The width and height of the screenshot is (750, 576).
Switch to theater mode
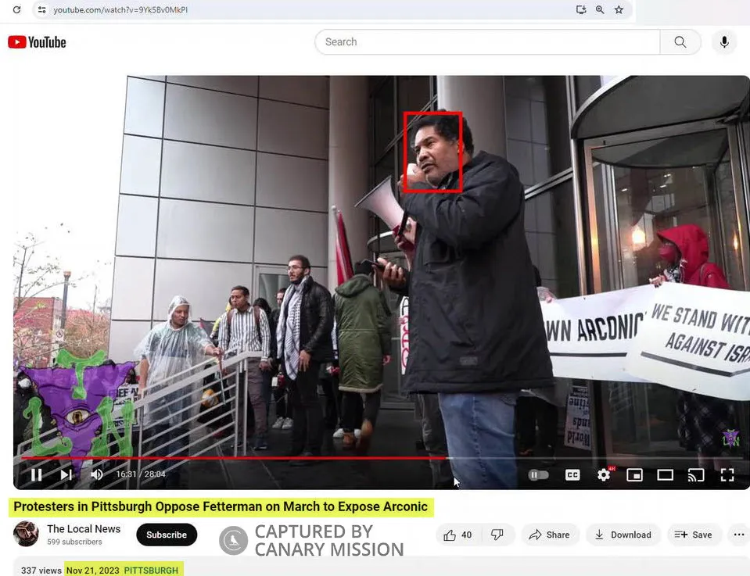(665, 474)
